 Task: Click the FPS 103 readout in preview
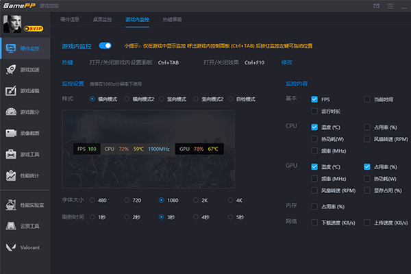pyautogui.click(x=87, y=149)
